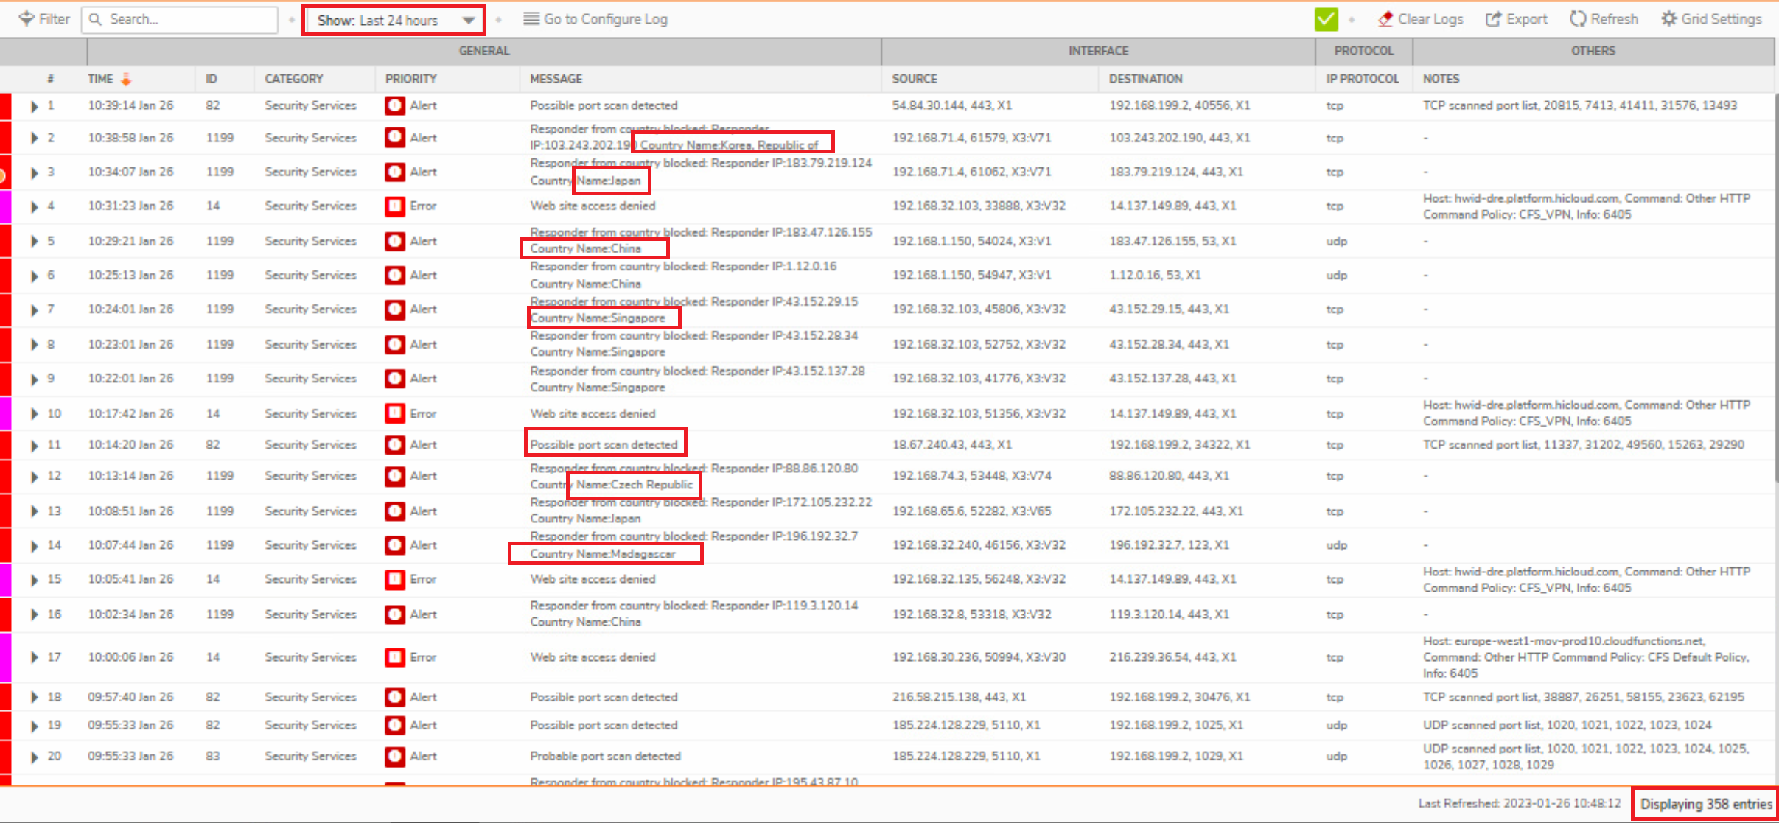
Task: Expand log entry row 17
Action: pyautogui.click(x=34, y=657)
